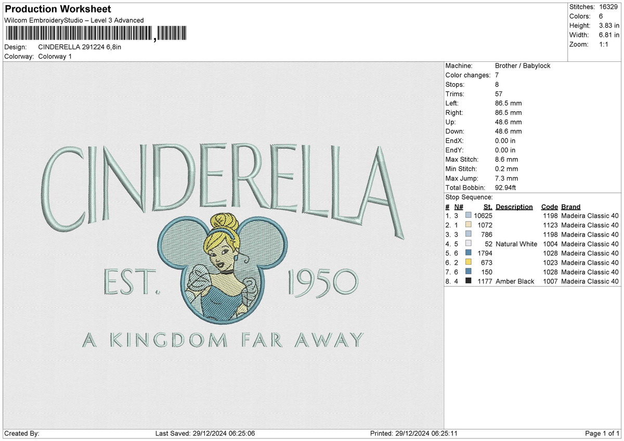Viewport: 624px width, 441px height.
Task: Click the EndX: label
Action: [454, 140]
